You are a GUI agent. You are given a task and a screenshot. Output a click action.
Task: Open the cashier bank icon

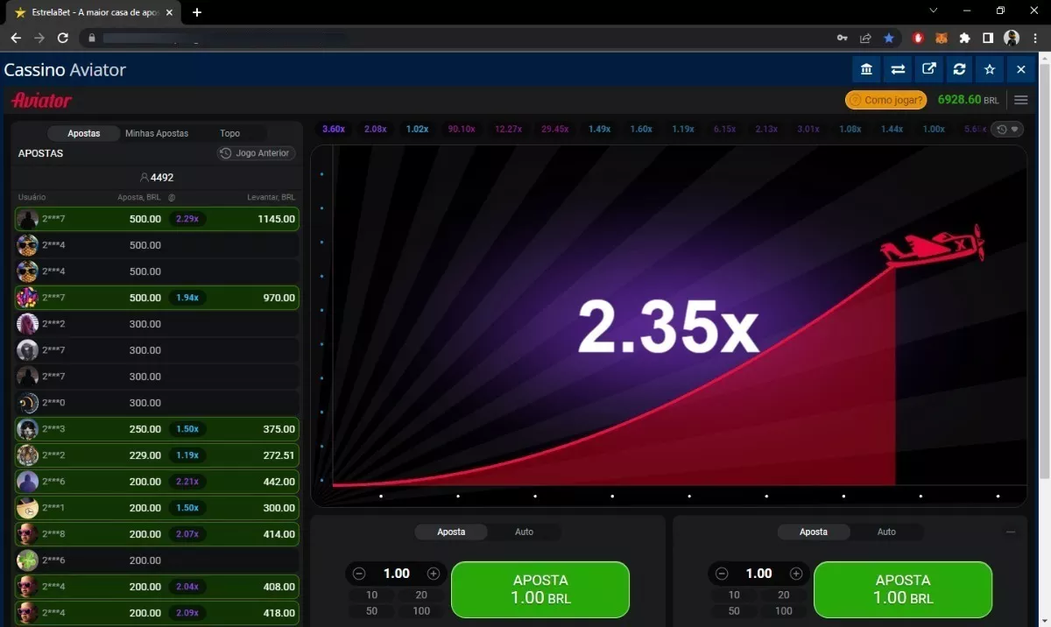(866, 69)
